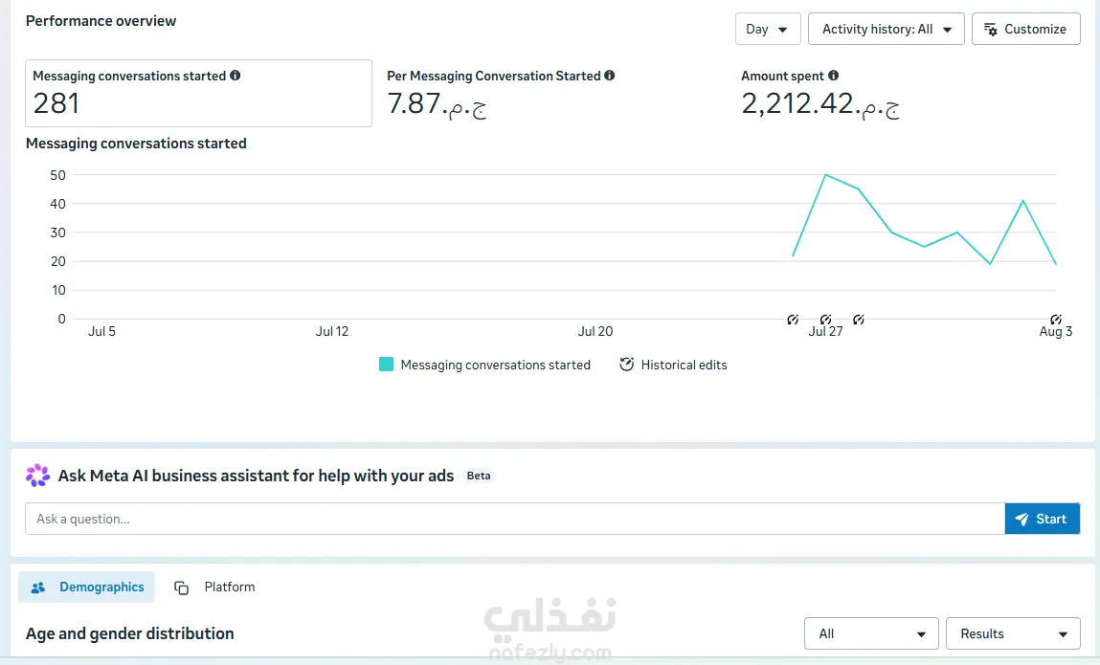Click historical edit marker at Aug 3
The width and height of the screenshot is (1100, 665).
(1056, 320)
